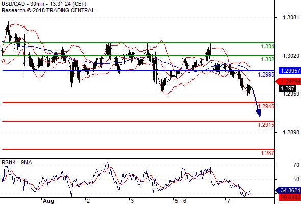301x204 pixels.
Task: Select the red 1.2915 support label
Action: tap(266, 125)
